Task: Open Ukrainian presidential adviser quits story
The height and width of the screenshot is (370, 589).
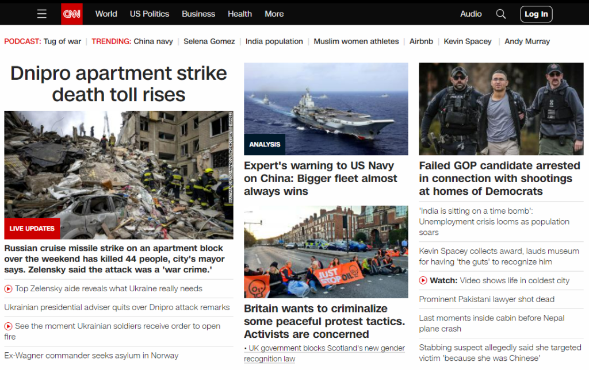Action: click(x=117, y=307)
